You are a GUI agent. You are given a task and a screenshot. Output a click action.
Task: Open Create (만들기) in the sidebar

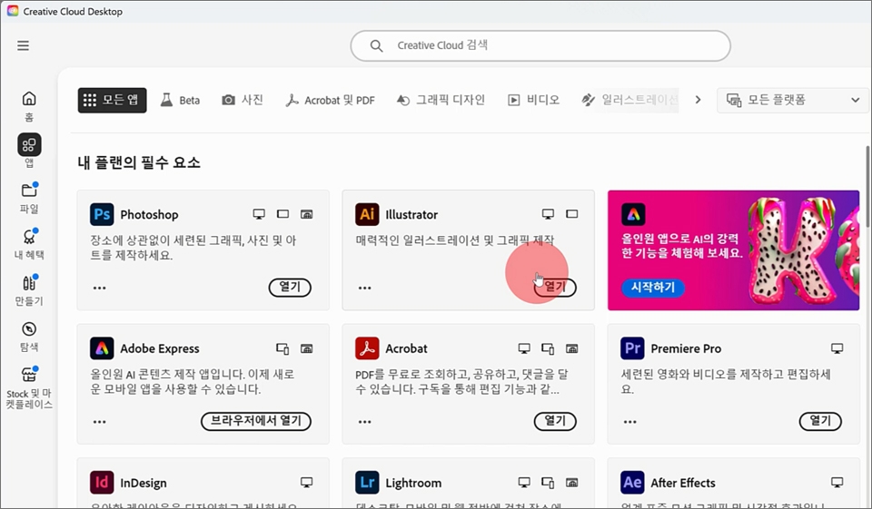tap(29, 289)
